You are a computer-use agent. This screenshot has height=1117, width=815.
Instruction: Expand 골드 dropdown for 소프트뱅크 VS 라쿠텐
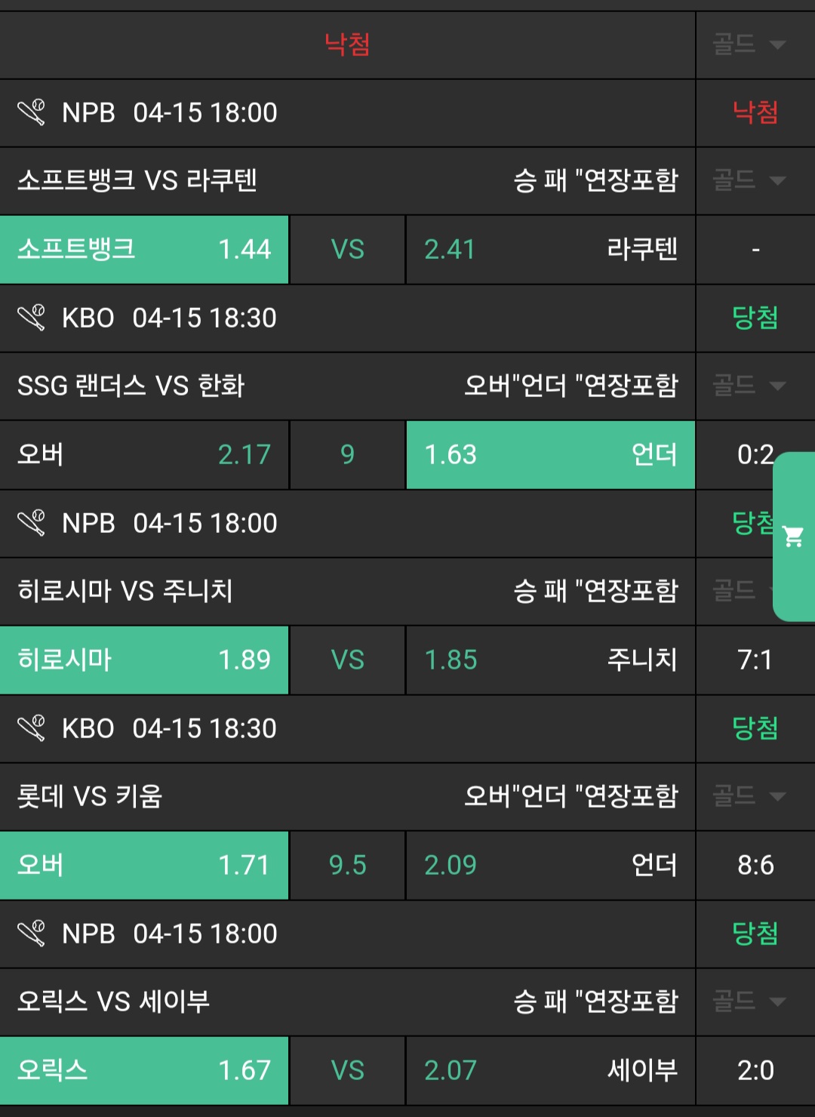coord(750,180)
